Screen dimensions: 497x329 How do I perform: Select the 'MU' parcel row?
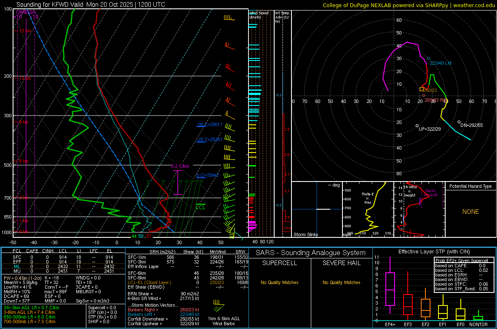pyautogui.click(x=64, y=271)
